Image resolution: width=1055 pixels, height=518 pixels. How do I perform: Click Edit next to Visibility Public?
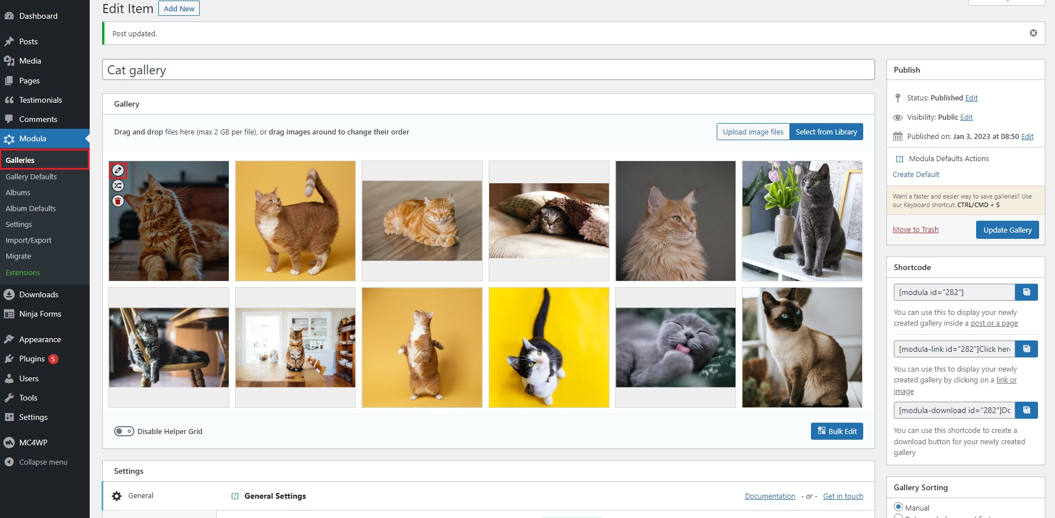click(x=966, y=117)
